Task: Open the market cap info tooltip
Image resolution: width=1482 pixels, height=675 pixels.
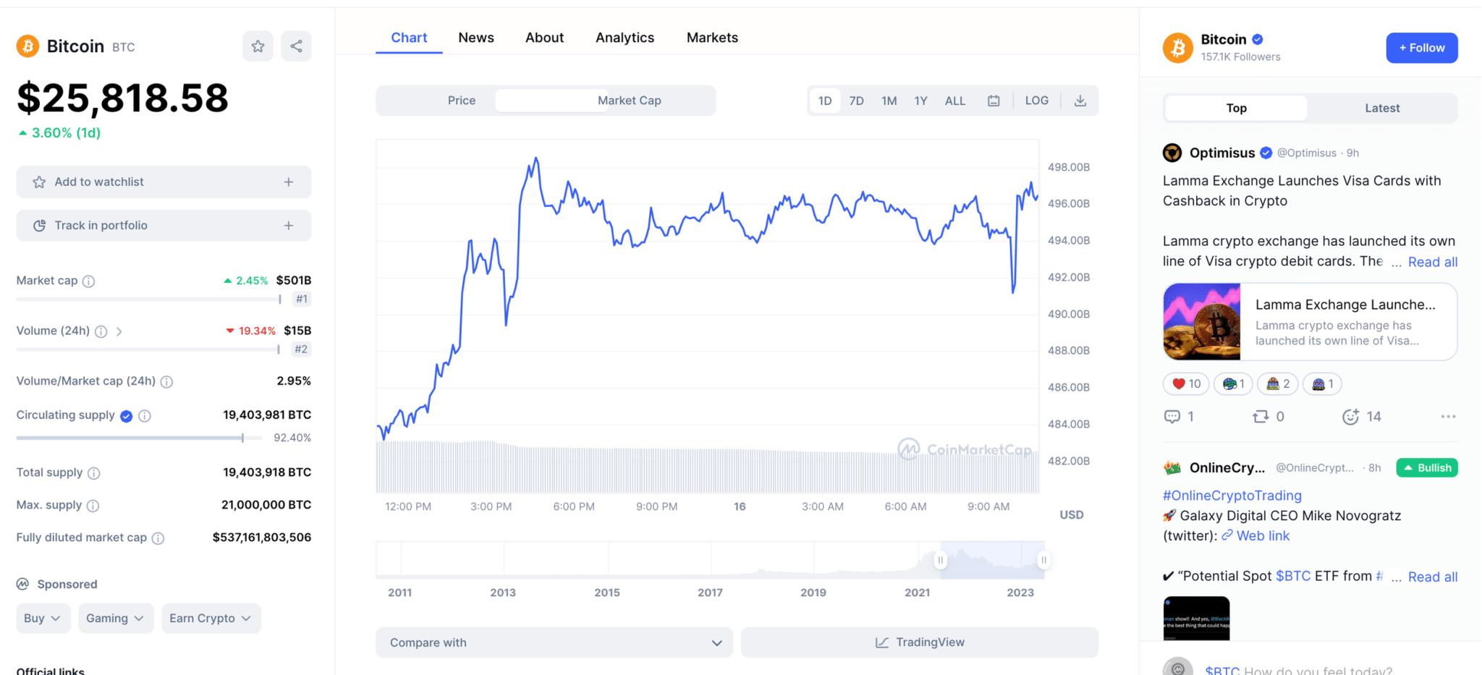Action: [88, 281]
